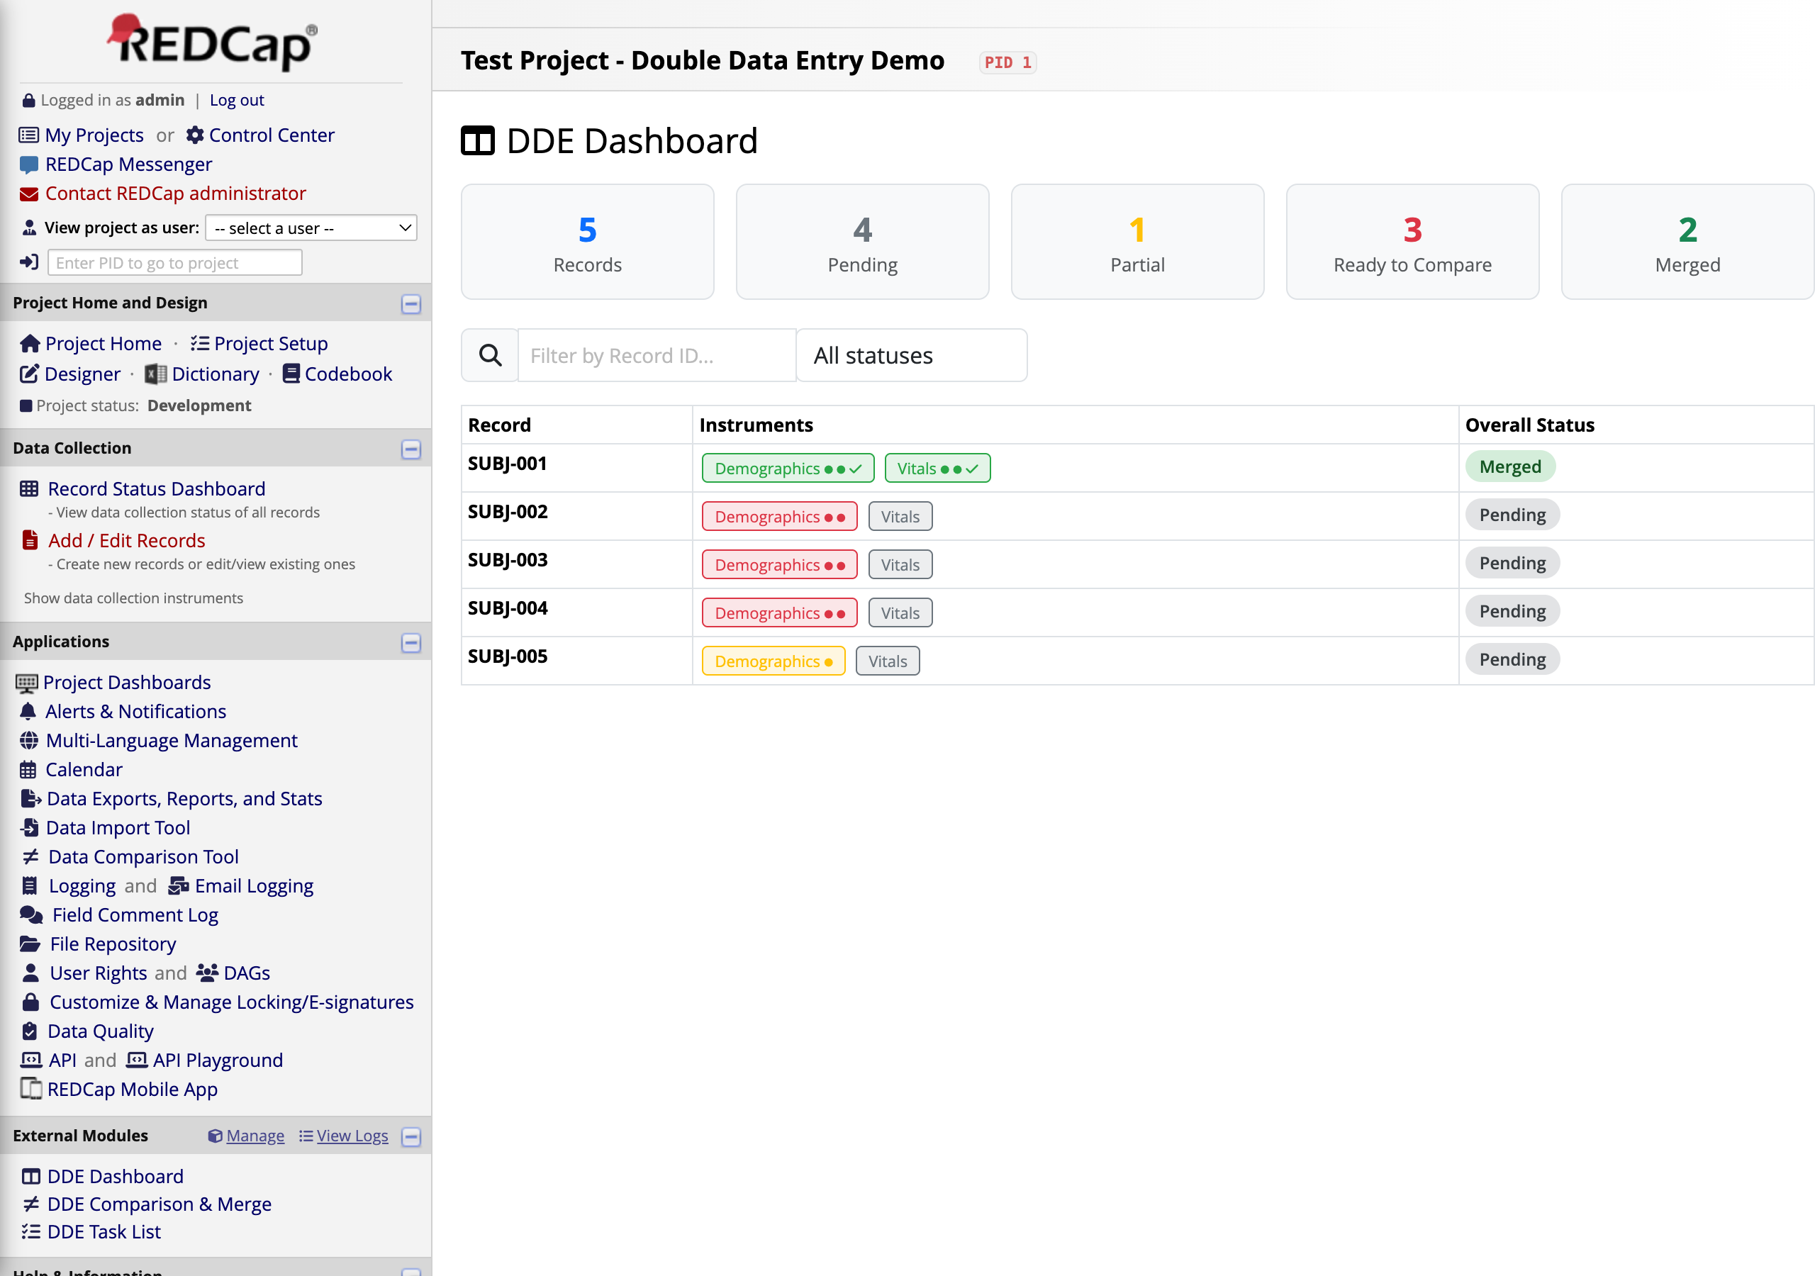The image size is (1815, 1276).
Task: Click the View Logs link
Action: tap(352, 1135)
